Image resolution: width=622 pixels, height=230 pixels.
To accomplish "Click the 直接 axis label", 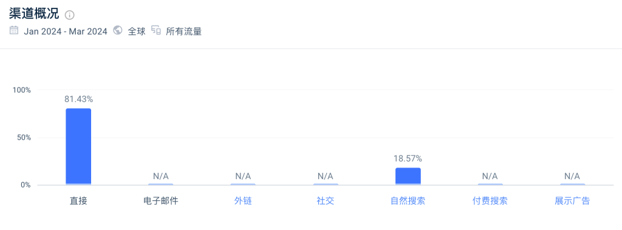I will point(78,201).
